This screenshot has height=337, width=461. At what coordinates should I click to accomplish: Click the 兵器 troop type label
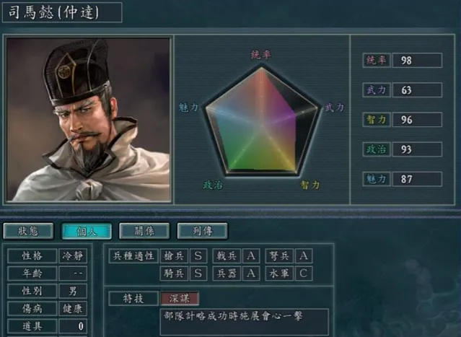(227, 273)
